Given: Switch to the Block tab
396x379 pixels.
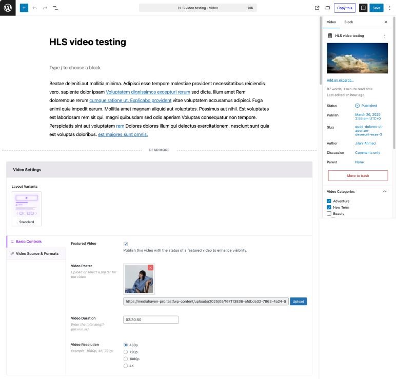Looking at the screenshot, I should click(x=348, y=22).
